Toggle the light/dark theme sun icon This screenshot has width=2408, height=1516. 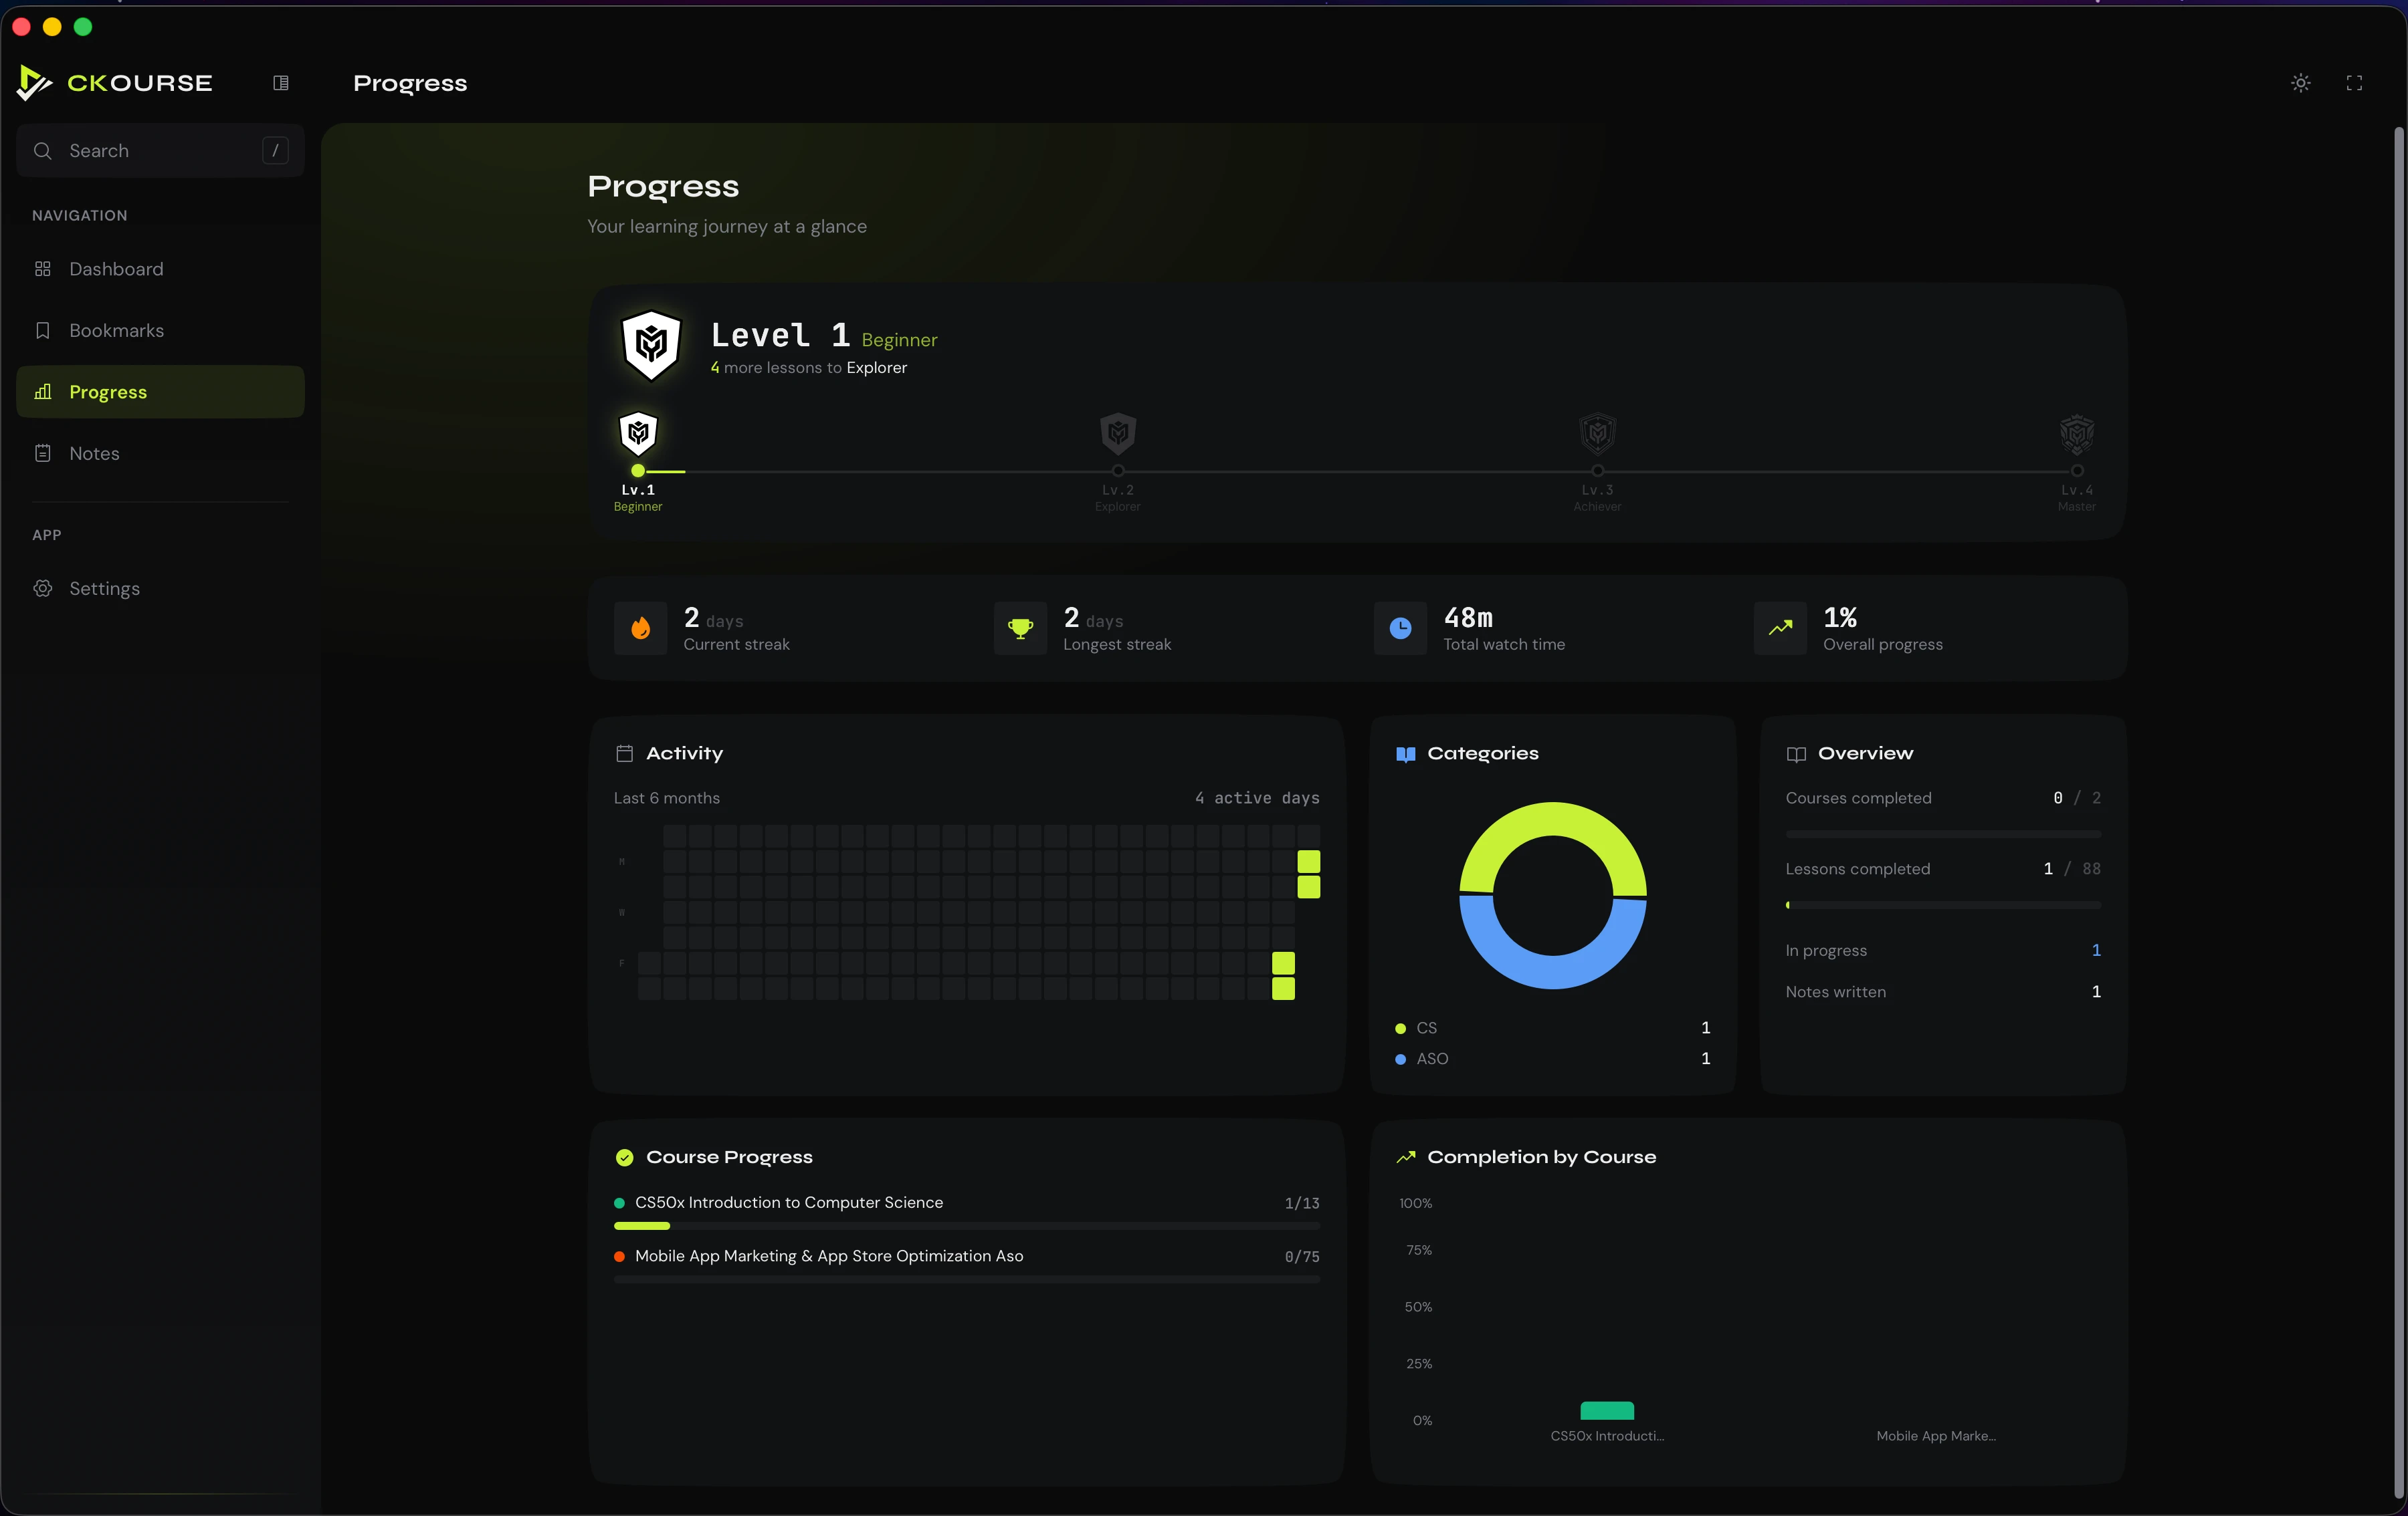point(2300,83)
